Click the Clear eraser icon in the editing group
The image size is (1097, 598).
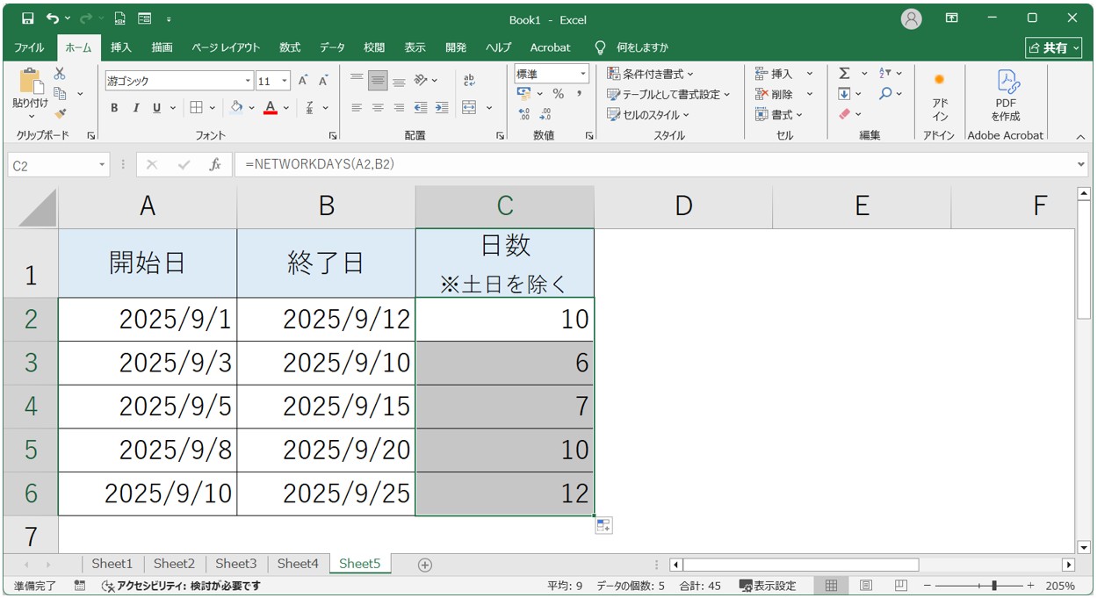pyautogui.click(x=844, y=114)
